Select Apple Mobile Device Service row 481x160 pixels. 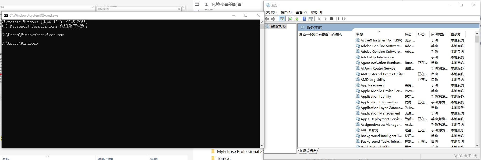pos(410,91)
